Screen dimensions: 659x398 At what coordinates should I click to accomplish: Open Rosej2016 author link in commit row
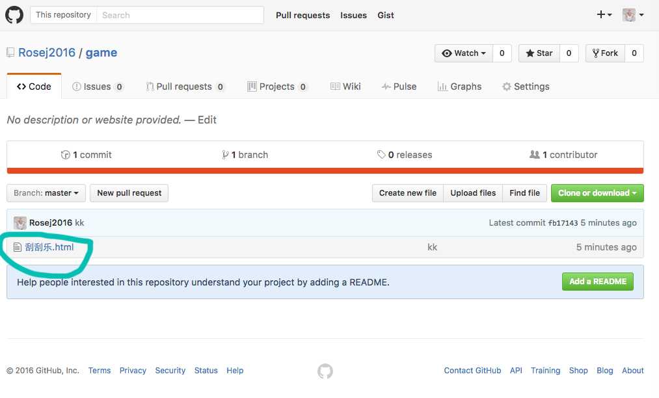(x=51, y=223)
